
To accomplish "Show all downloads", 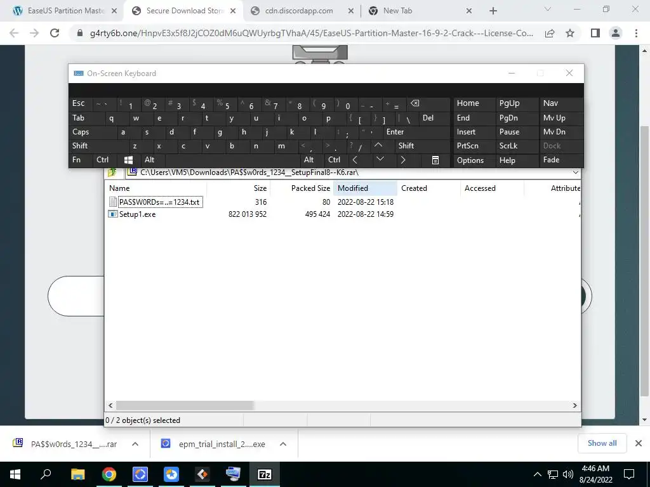I will tap(602, 443).
